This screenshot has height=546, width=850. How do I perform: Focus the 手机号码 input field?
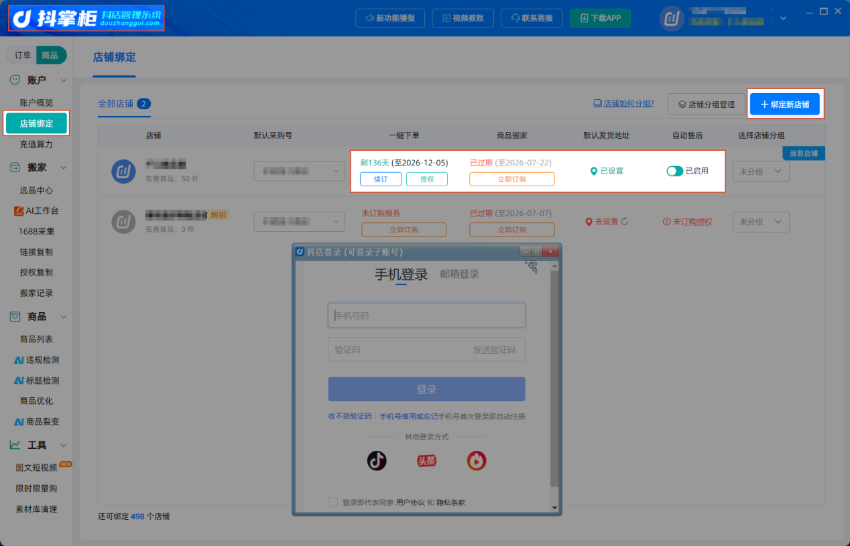click(x=426, y=315)
